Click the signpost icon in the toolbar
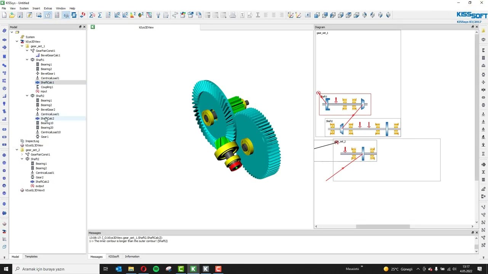 [x=175, y=15]
